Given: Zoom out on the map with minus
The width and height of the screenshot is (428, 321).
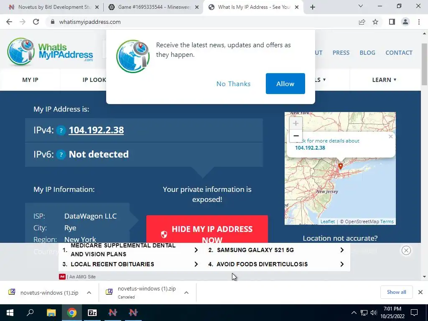Looking at the screenshot, I should coord(296,136).
